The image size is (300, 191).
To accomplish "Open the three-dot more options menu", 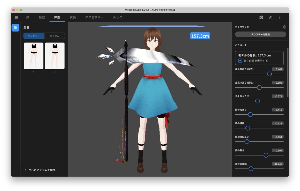I will [280, 17].
